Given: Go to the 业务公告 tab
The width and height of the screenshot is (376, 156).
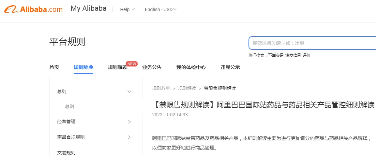Looking at the screenshot, I should 152,67.
